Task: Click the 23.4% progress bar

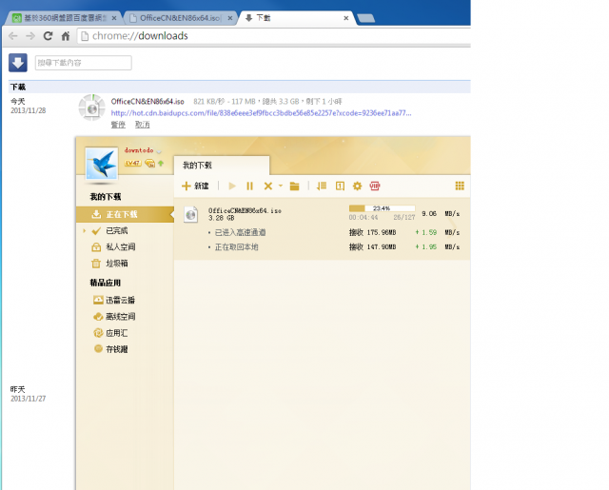Action: tap(382, 208)
